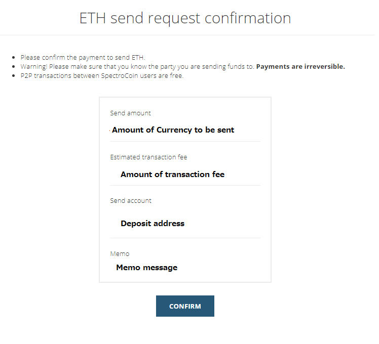379x344 pixels.
Task: Select the 'Send account' label
Action: [131, 201]
